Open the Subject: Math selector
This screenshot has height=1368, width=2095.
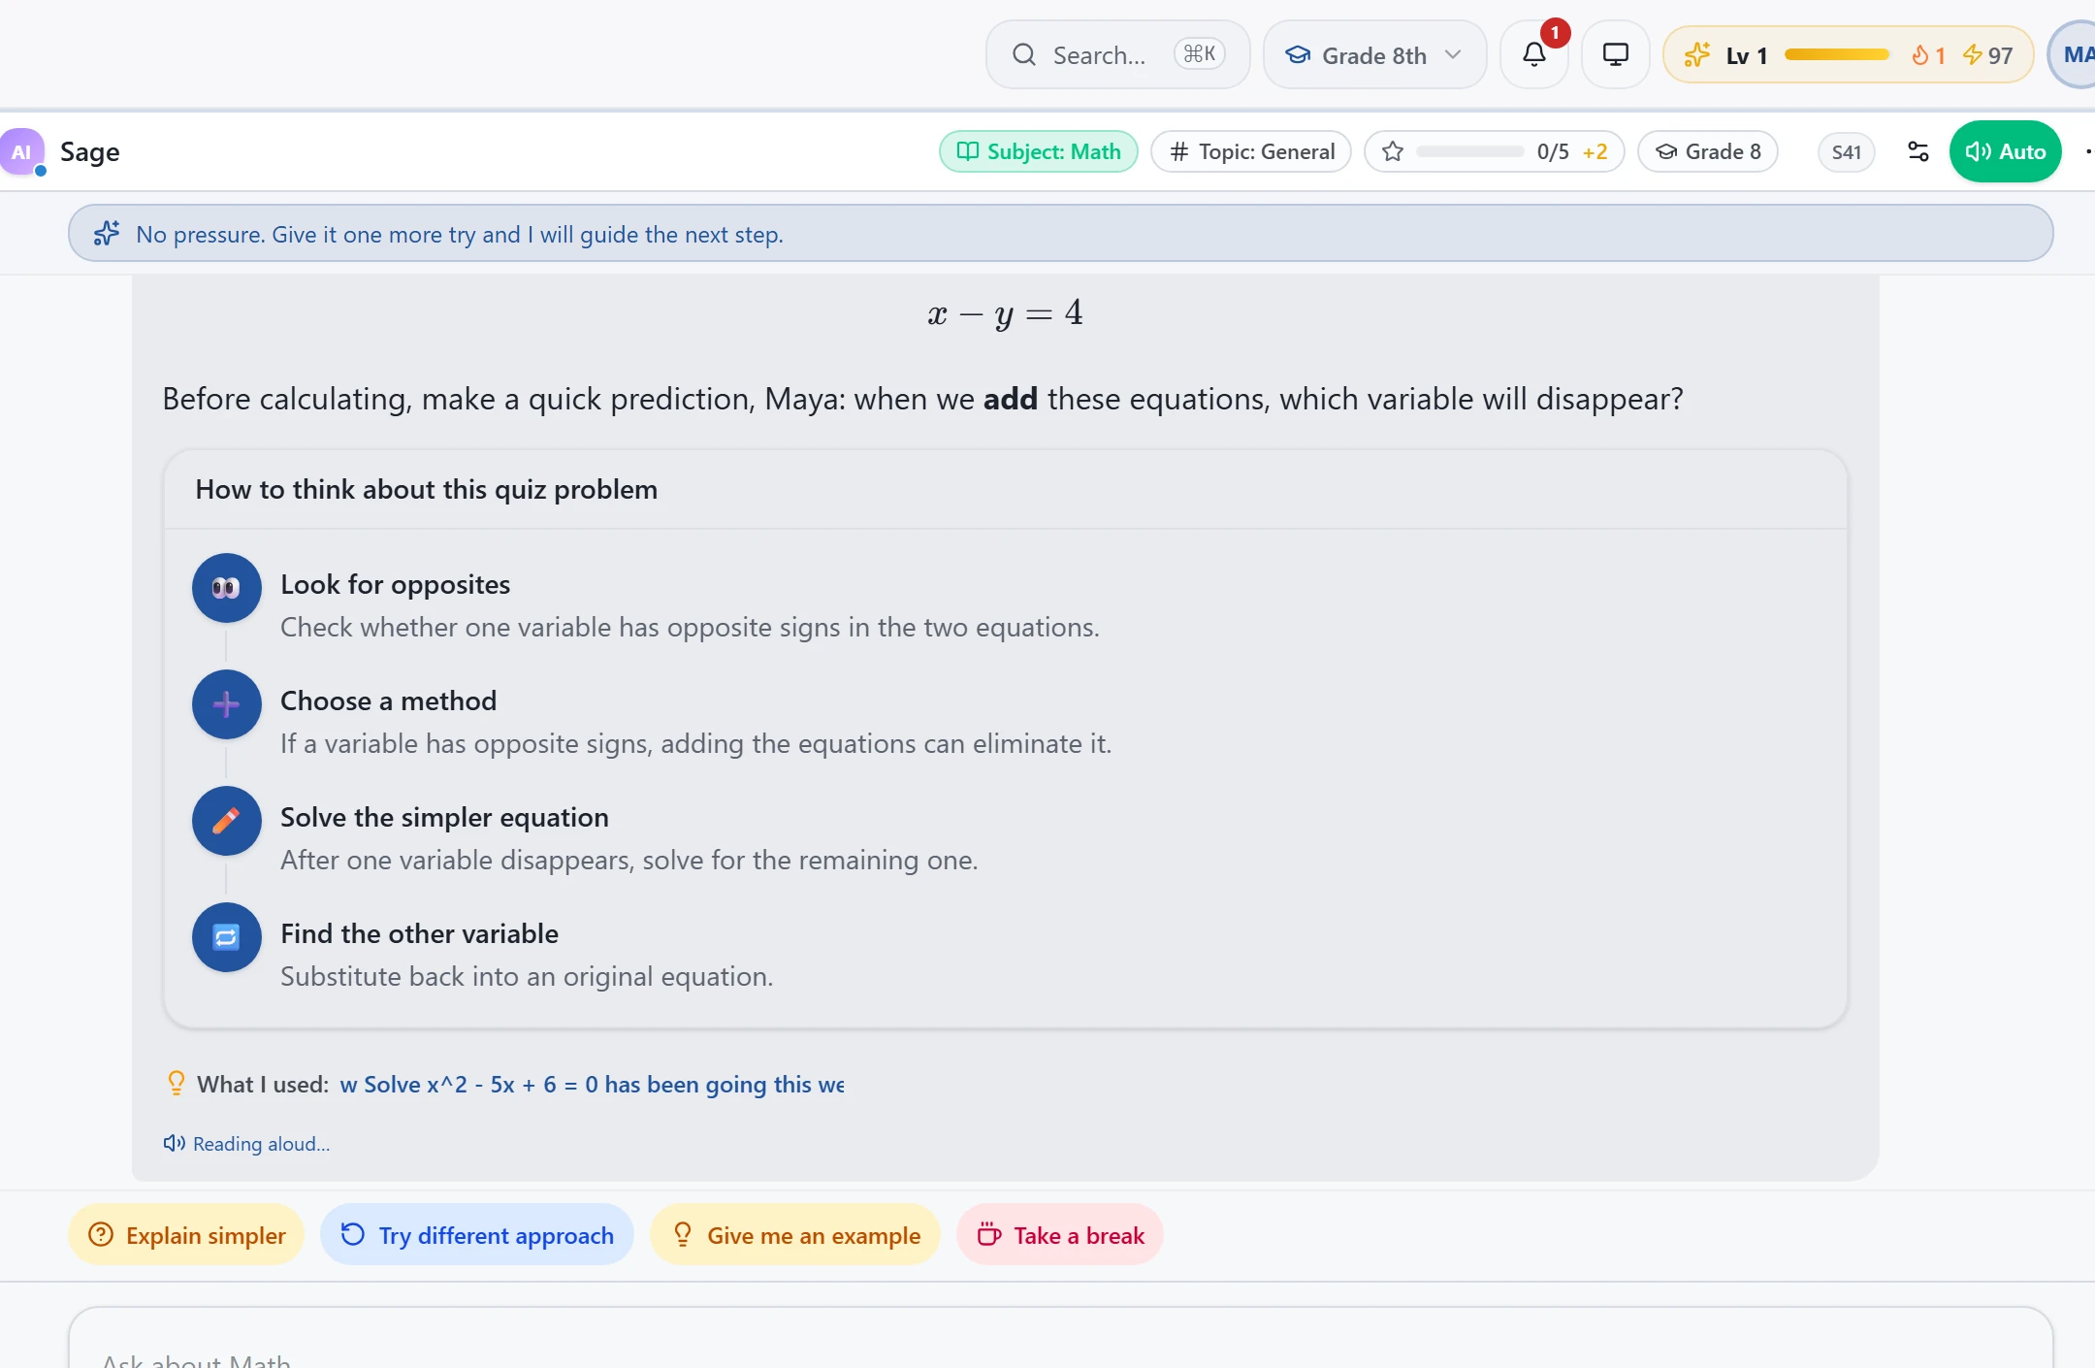point(1038,151)
